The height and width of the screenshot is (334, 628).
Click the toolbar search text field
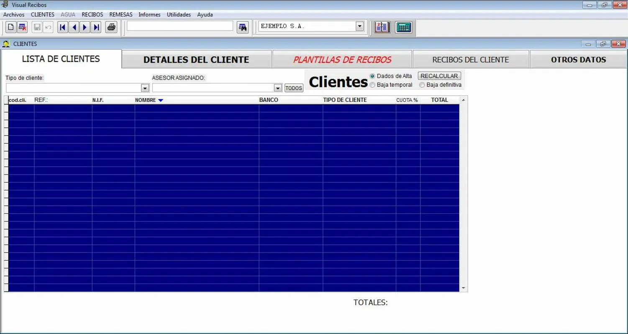[180, 26]
